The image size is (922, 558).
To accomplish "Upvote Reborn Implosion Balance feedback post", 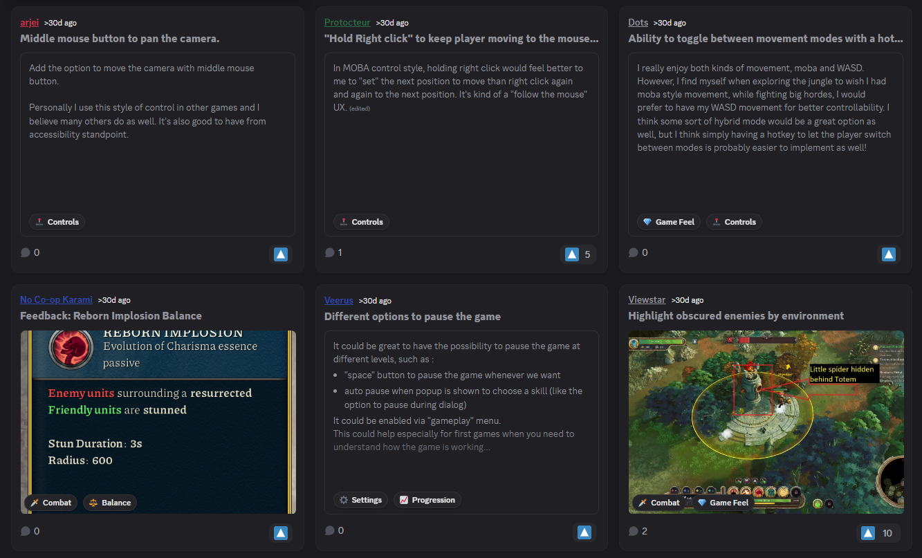I will (x=281, y=533).
